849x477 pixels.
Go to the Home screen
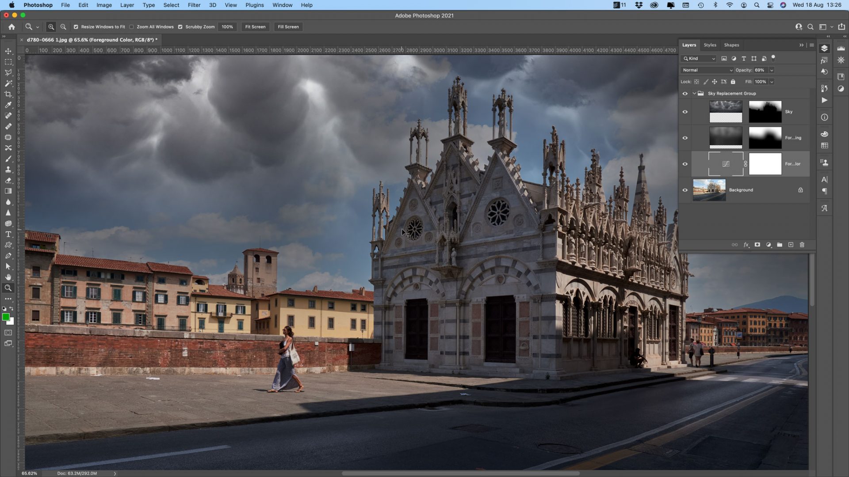[x=12, y=27]
